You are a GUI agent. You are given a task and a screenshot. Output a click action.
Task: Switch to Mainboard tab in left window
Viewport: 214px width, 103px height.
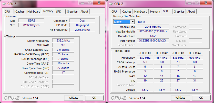click(x=34, y=12)
